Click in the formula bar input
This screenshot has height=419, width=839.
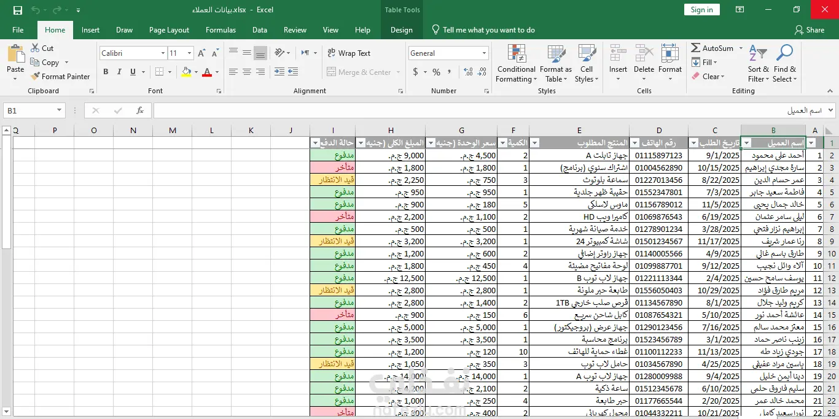coord(490,110)
